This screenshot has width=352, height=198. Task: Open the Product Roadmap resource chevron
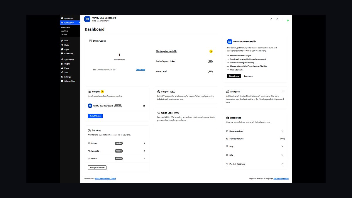click(x=282, y=164)
